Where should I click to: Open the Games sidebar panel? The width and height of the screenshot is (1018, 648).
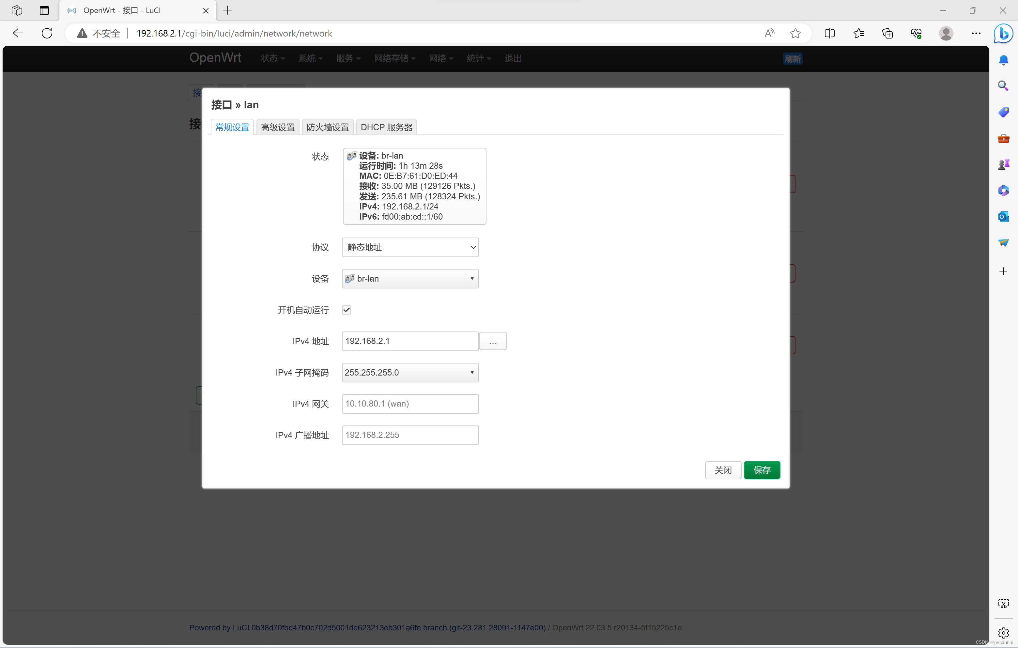coord(1004,164)
